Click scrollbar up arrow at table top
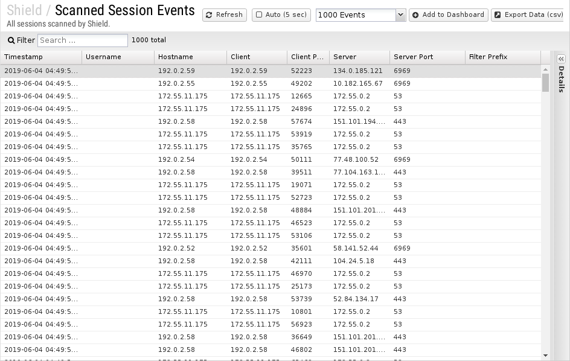Screen dimensions: 570x361 tap(545, 69)
